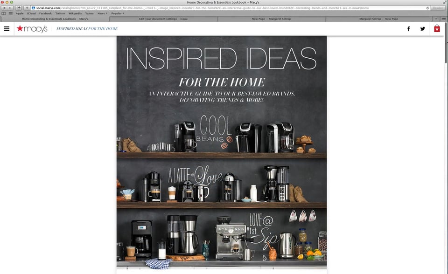Open the Wikipedia bookmark
The image size is (448, 274).
click(75, 14)
